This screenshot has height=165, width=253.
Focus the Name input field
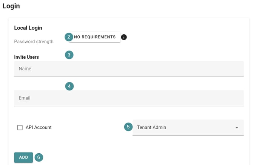tap(129, 69)
